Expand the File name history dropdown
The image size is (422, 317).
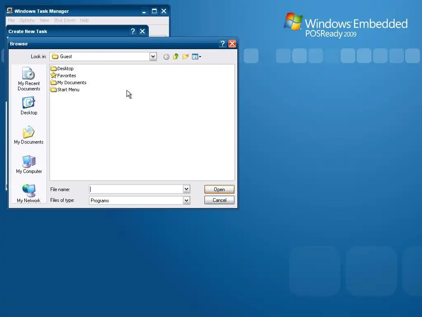(x=186, y=189)
